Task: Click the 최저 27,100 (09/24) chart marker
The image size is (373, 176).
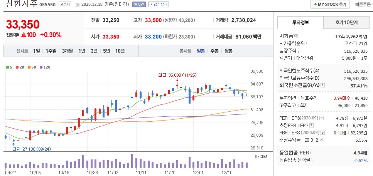Action: (32, 149)
